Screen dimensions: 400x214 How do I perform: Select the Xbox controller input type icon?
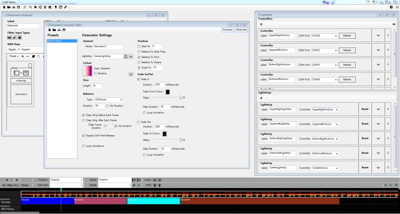(x=19, y=38)
